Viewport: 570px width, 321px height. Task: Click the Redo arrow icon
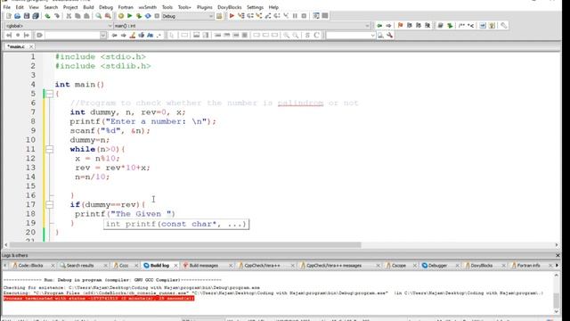pyautogui.click(x=57, y=16)
